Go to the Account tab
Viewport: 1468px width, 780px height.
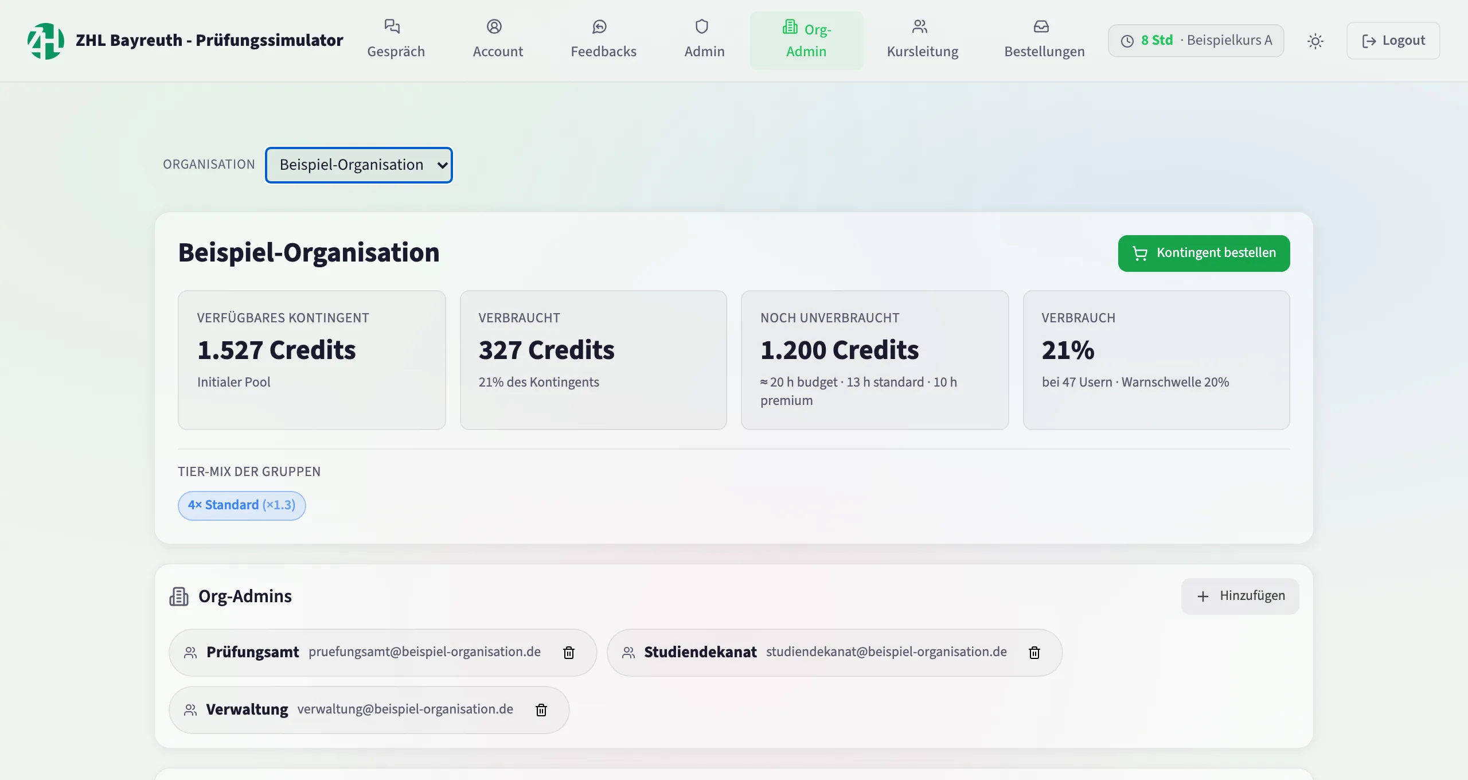(x=498, y=41)
